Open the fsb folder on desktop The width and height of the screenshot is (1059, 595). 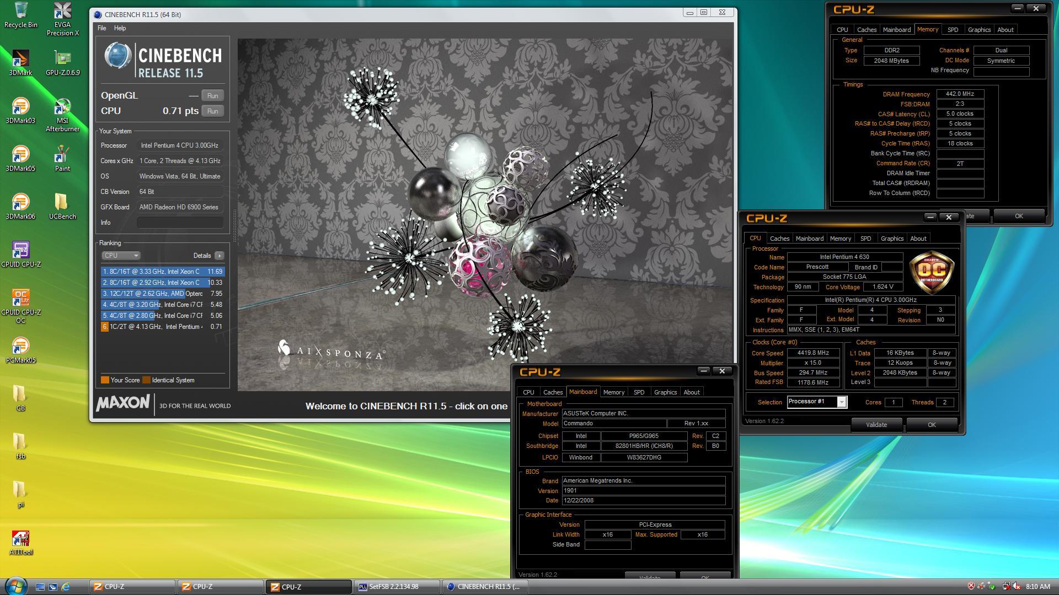(20, 446)
